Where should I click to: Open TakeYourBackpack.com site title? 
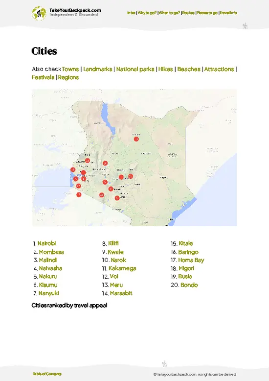click(x=75, y=10)
